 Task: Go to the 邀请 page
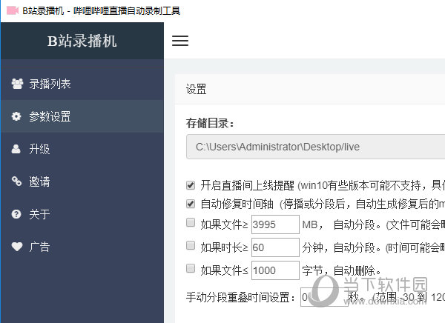point(82,182)
